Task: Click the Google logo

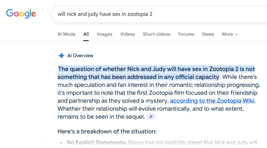Action: tap(21, 14)
